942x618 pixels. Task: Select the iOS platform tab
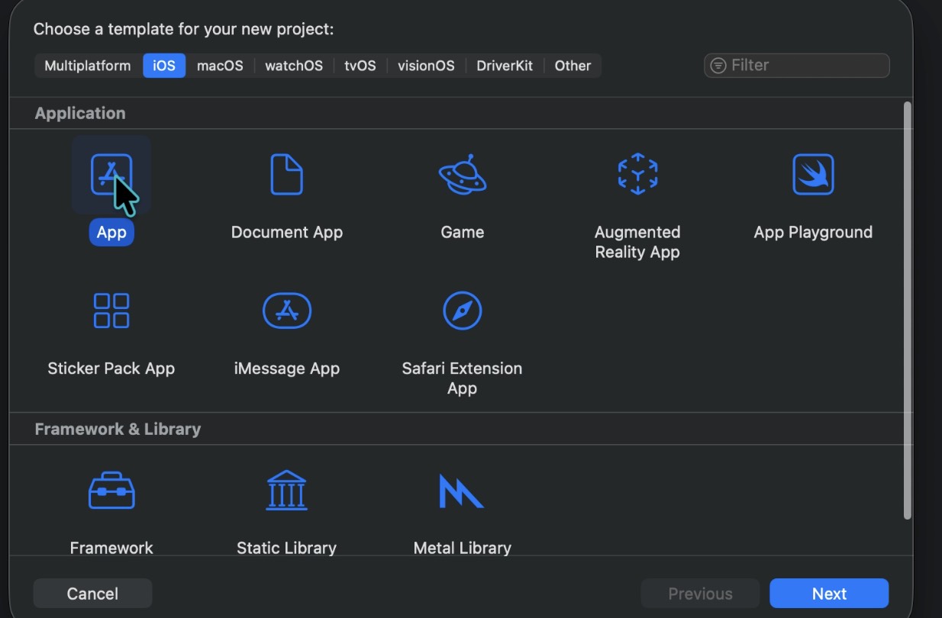click(x=164, y=66)
